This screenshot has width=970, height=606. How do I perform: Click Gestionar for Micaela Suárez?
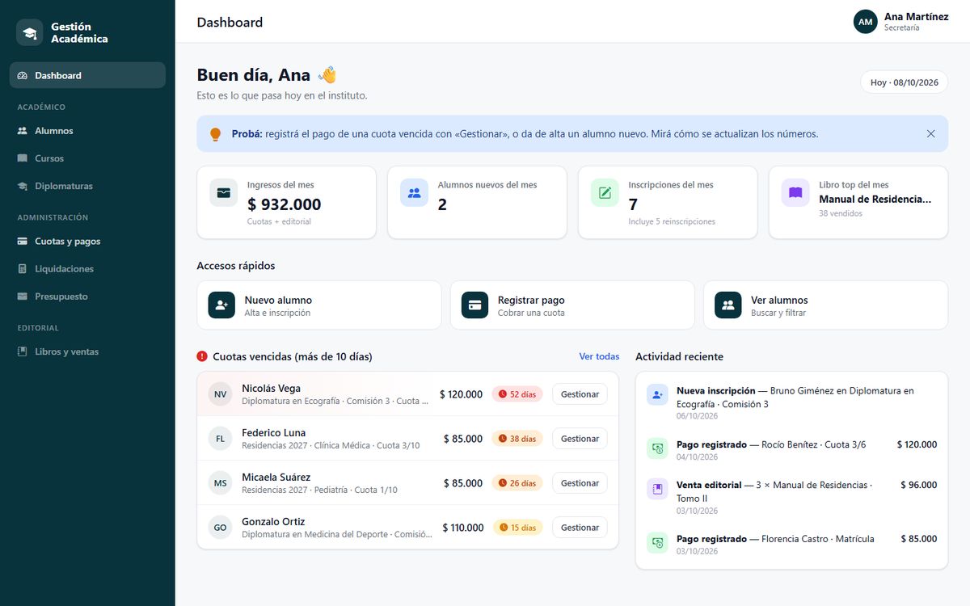(580, 483)
